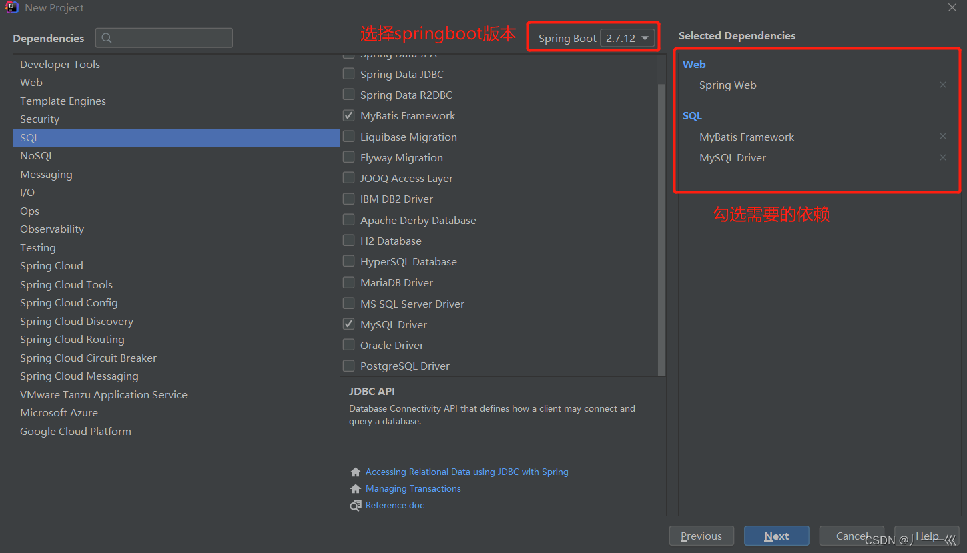The image size is (967, 553).
Task: Open the Reference doc link
Action: pyautogui.click(x=395, y=506)
